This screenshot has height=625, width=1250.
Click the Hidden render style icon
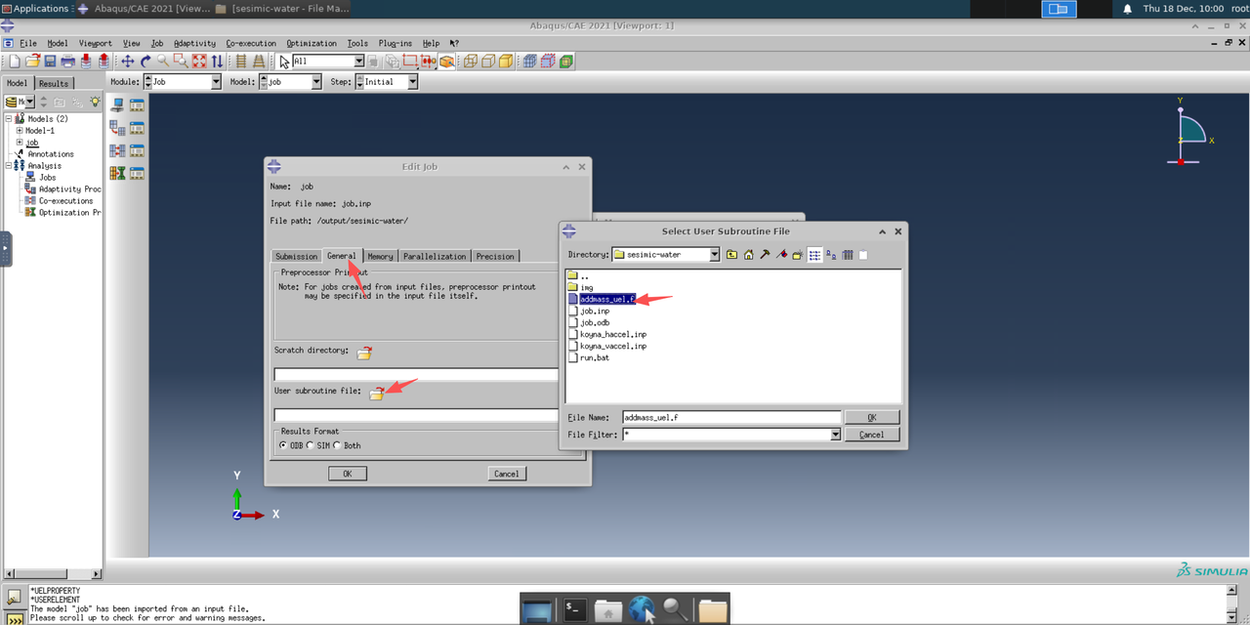[487, 62]
